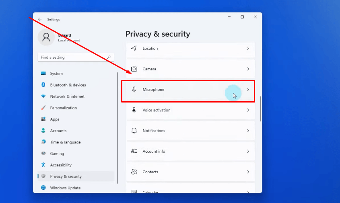This screenshot has height=203, width=340.
Task: Click the Time & language globe icon
Action: [43, 142]
